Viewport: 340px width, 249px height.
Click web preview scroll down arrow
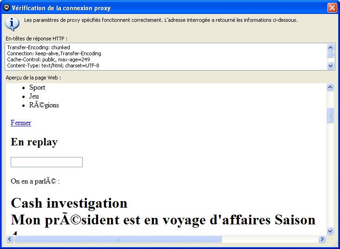[330, 231]
